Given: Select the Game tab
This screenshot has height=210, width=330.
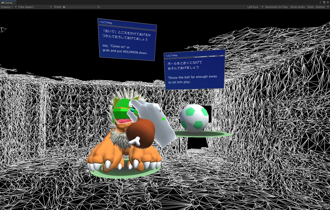Looking at the screenshot, I should click(8, 2).
